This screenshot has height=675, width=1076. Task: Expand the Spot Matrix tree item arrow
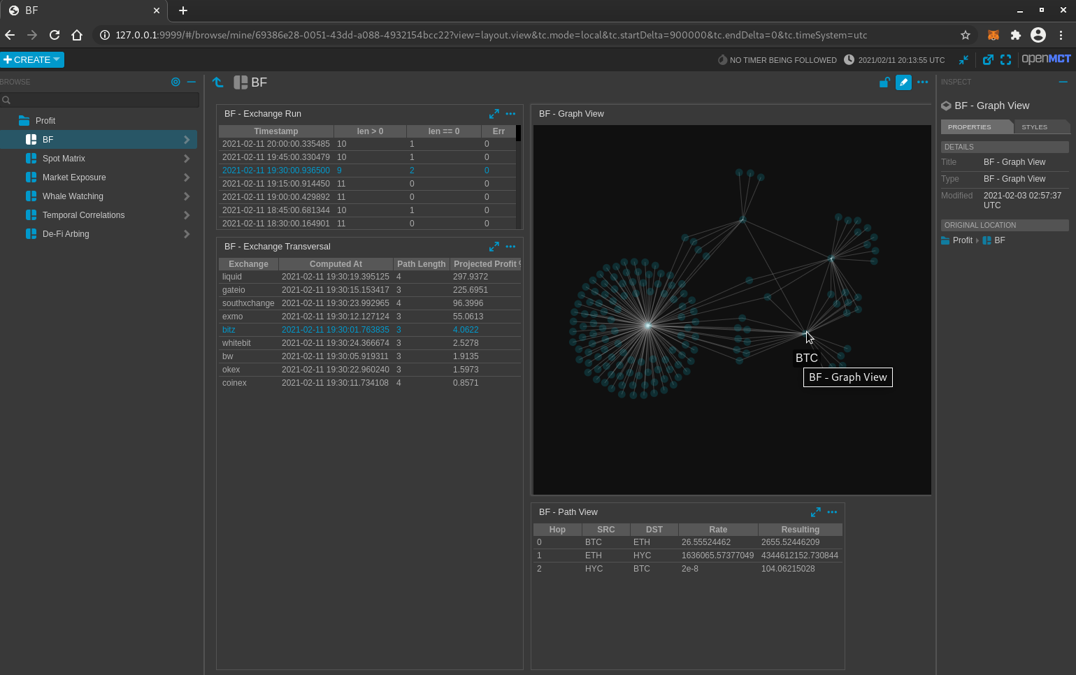[187, 159]
